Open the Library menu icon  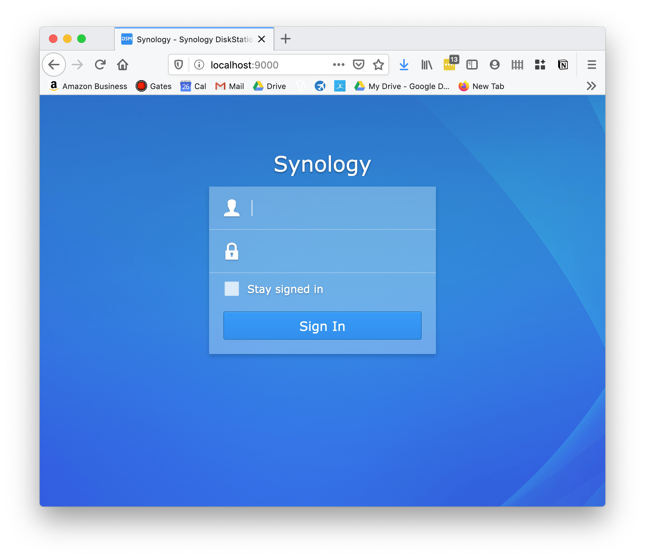427,65
